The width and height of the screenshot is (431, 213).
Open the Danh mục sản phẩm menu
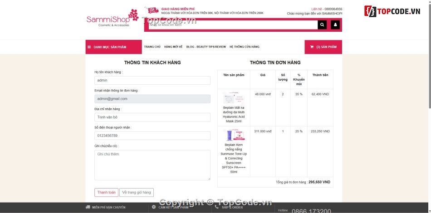[x=113, y=47]
